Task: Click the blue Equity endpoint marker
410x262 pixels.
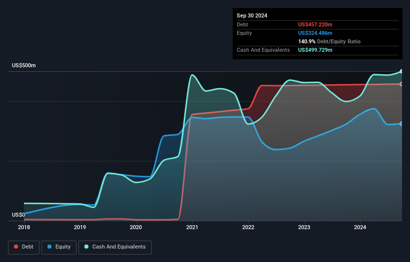Action: coord(402,124)
